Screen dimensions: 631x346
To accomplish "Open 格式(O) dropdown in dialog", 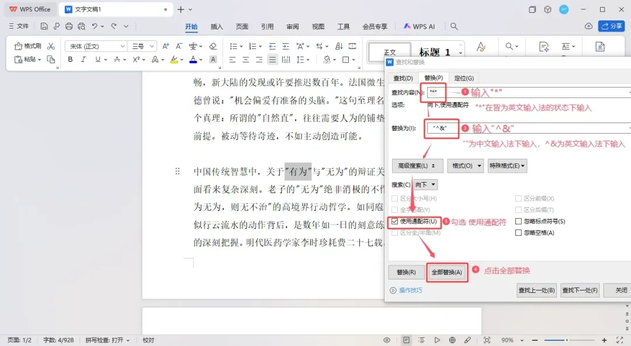I will pos(466,166).
